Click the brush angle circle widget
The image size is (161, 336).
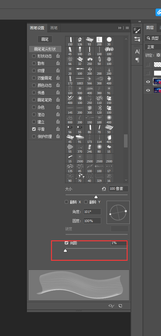pos(118,212)
